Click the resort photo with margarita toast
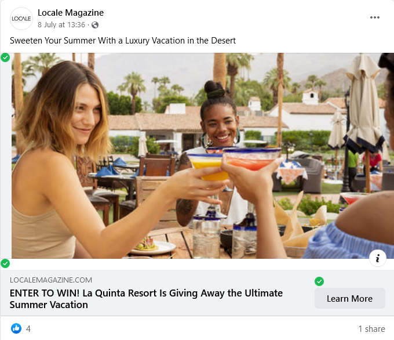Image resolution: width=394 pixels, height=340 pixels. point(203,155)
